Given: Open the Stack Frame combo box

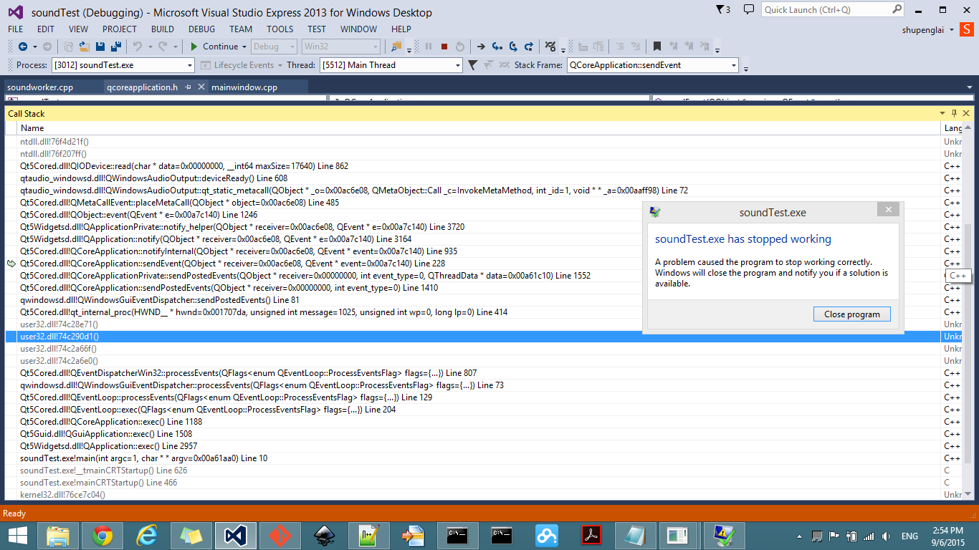Looking at the screenshot, I should point(652,65).
